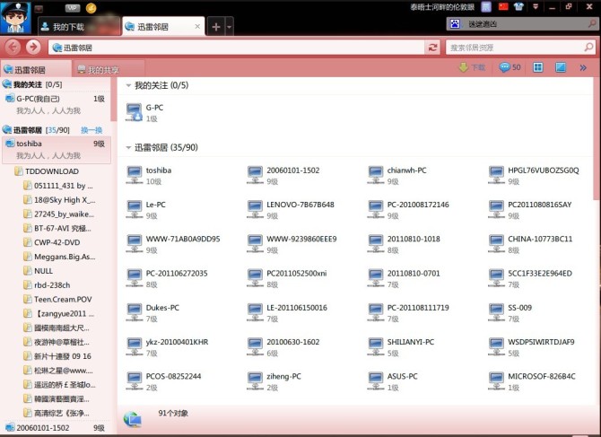Open folder rbd-238ch in tree
601x437 pixels.
(x=47, y=284)
